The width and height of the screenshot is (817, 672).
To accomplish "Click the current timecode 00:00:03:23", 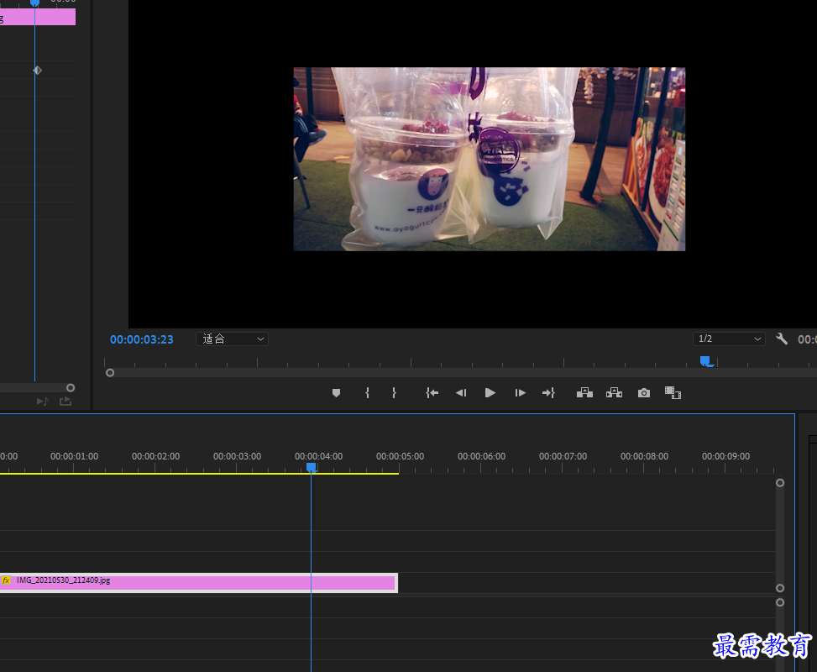I will click(x=142, y=339).
